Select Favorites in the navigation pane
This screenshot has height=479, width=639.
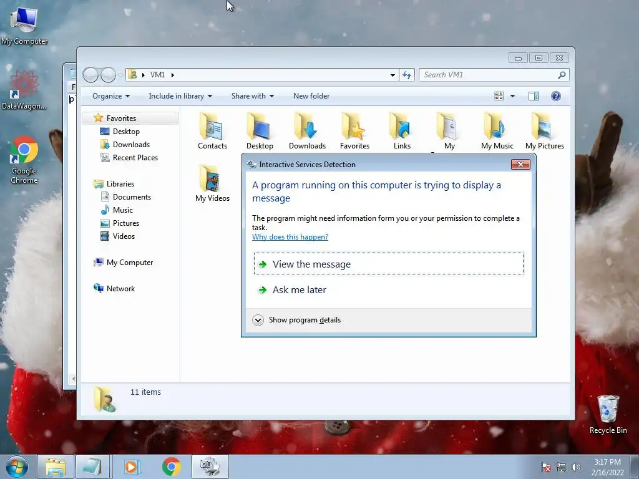[x=121, y=118]
